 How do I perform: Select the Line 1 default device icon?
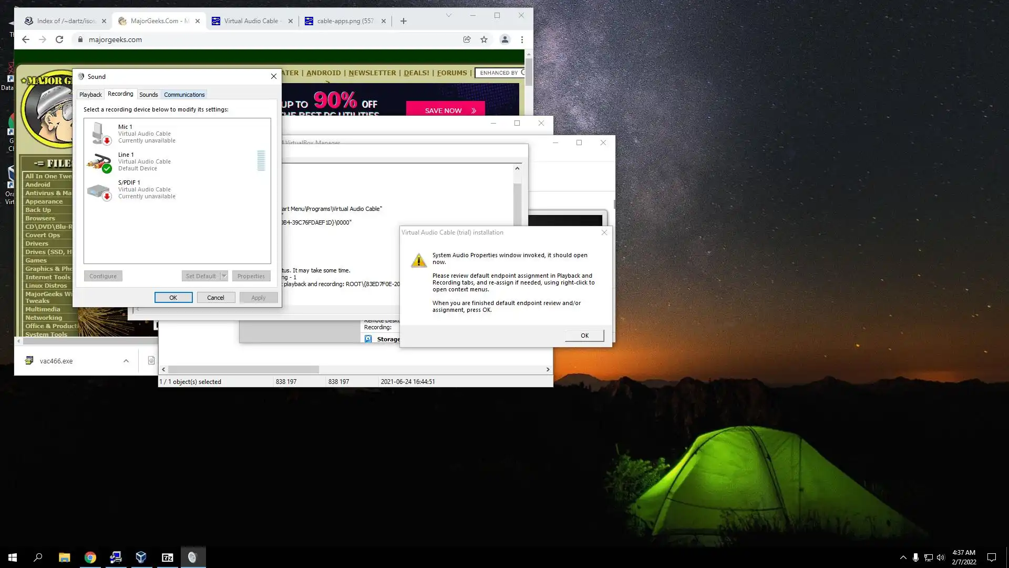[x=99, y=161]
